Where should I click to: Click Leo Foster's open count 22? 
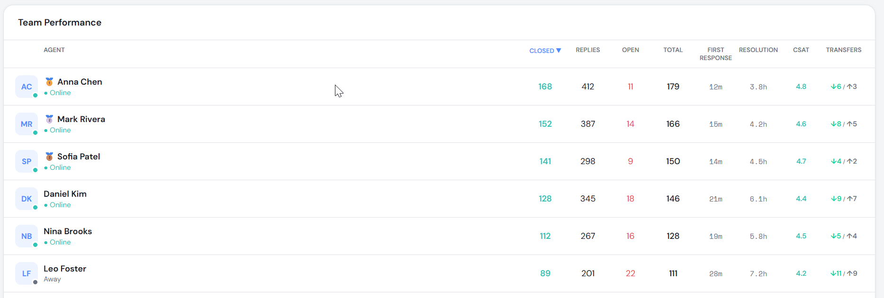pos(631,273)
